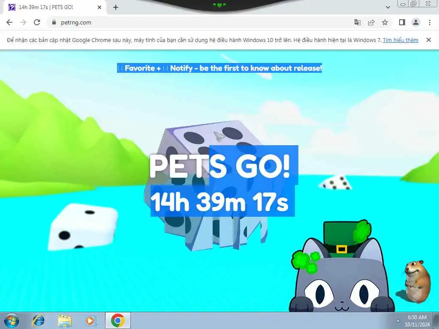Screen dimensions: 439x329
Task: Expand the tab search dropdown arrow
Action: 388,7
